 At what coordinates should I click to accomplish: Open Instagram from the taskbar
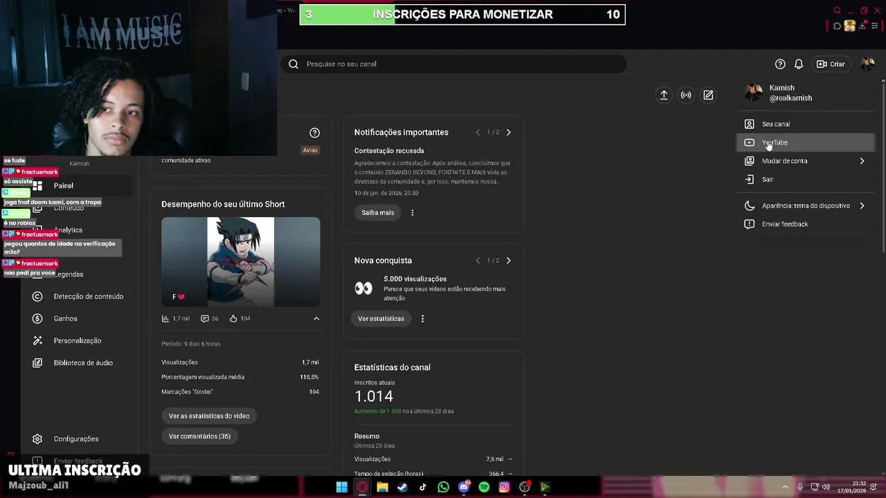click(505, 488)
